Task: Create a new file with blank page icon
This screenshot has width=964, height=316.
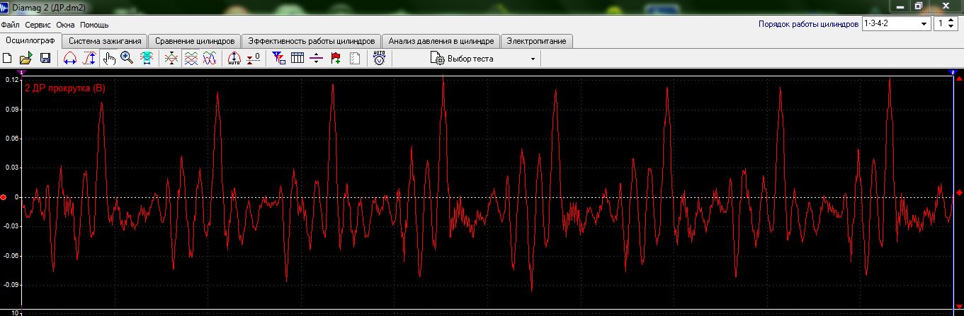Action: click(8, 59)
